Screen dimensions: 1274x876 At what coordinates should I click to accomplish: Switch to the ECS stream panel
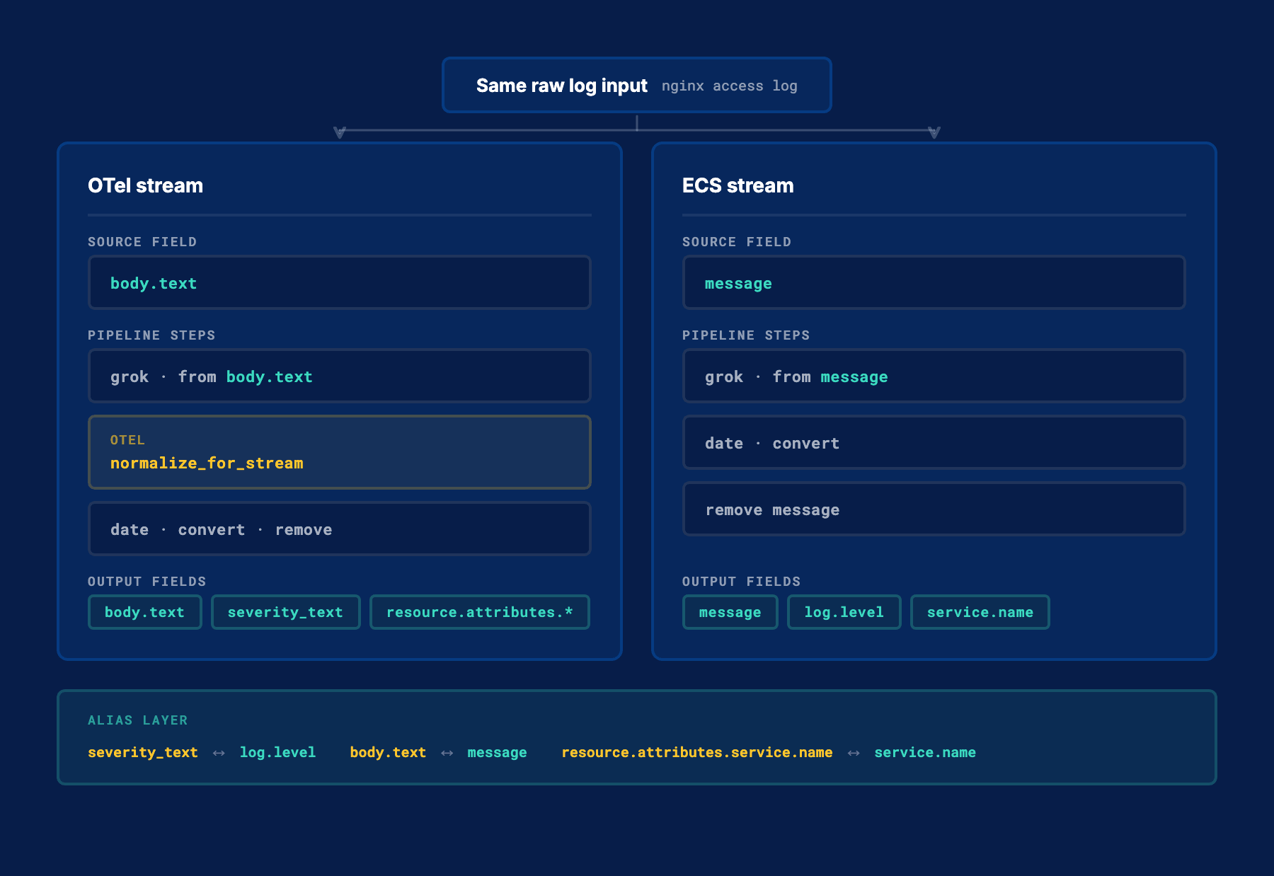(738, 185)
